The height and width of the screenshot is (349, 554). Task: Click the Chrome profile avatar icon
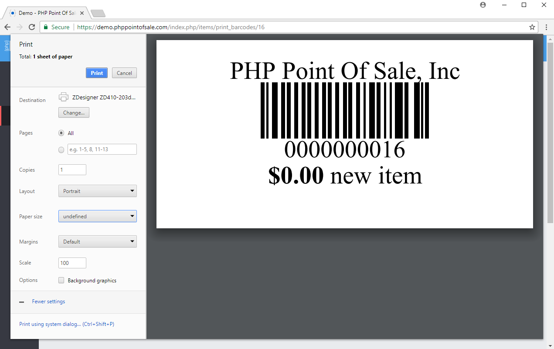point(483,5)
